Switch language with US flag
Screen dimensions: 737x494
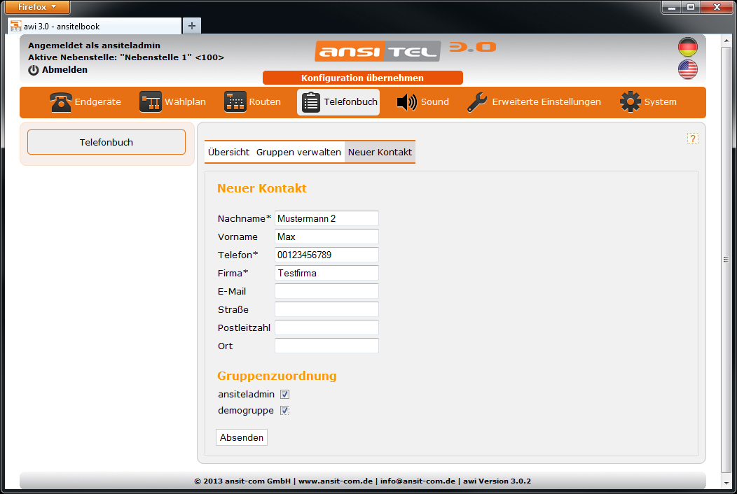pos(687,69)
